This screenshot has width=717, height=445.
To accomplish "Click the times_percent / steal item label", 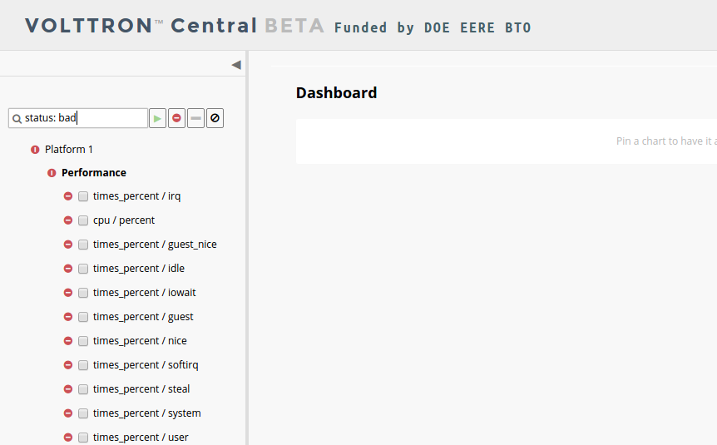I will tap(141, 389).
